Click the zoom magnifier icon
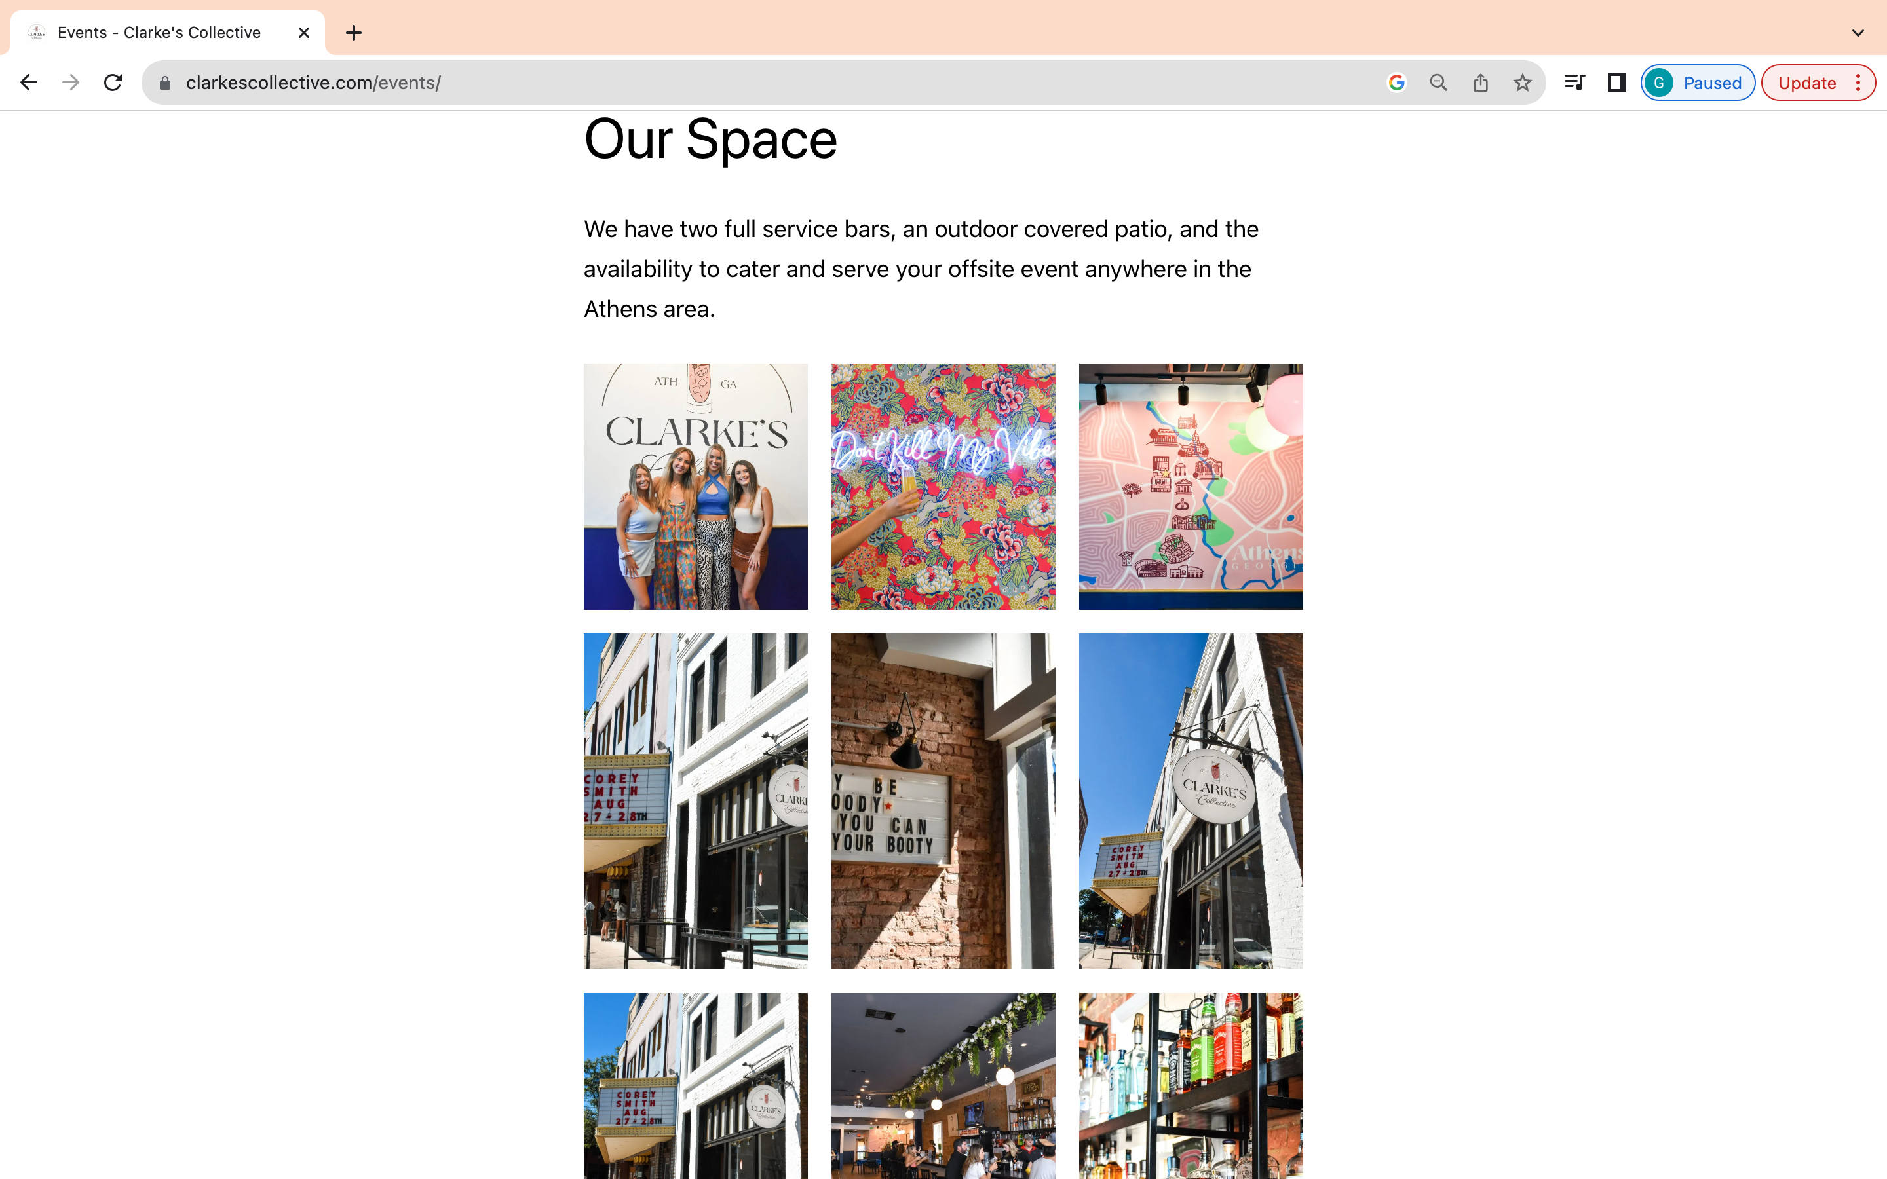 (1439, 83)
